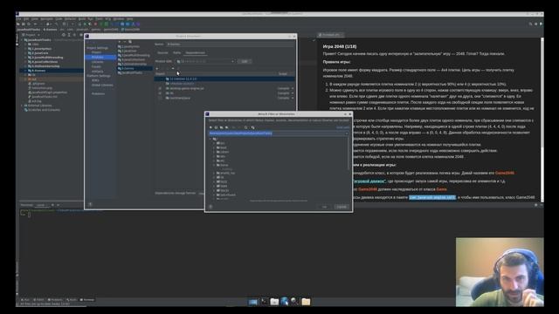The width and height of the screenshot is (559, 314).
Task: Select Artifacts in the Project Settings sidebar
Action: point(97,72)
